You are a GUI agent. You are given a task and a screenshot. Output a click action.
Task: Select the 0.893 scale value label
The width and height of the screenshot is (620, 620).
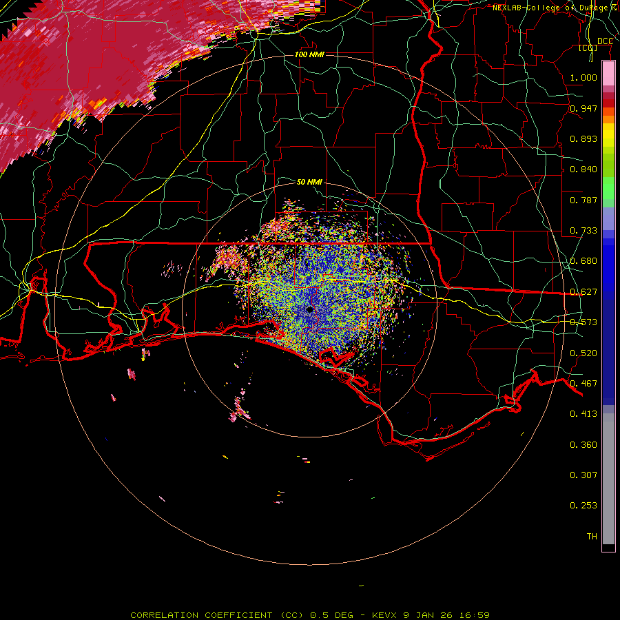pyautogui.click(x=583, y=138)
